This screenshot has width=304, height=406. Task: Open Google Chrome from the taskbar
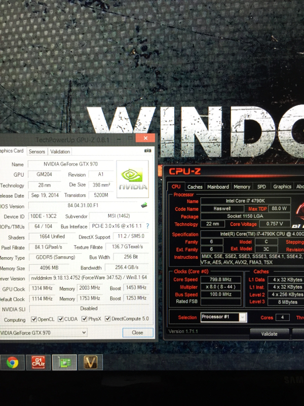click(x=12, y=362)
